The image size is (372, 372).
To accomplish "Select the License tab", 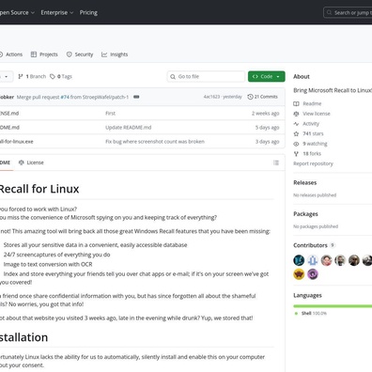I will 31,163.
